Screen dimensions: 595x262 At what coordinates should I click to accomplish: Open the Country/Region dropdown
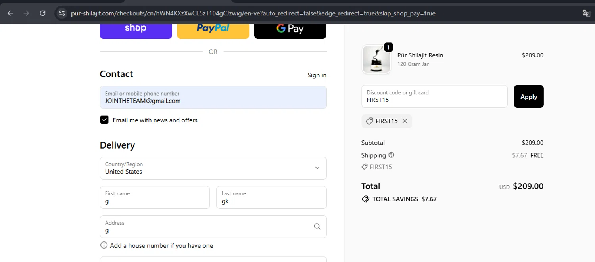tap(213, 168)
